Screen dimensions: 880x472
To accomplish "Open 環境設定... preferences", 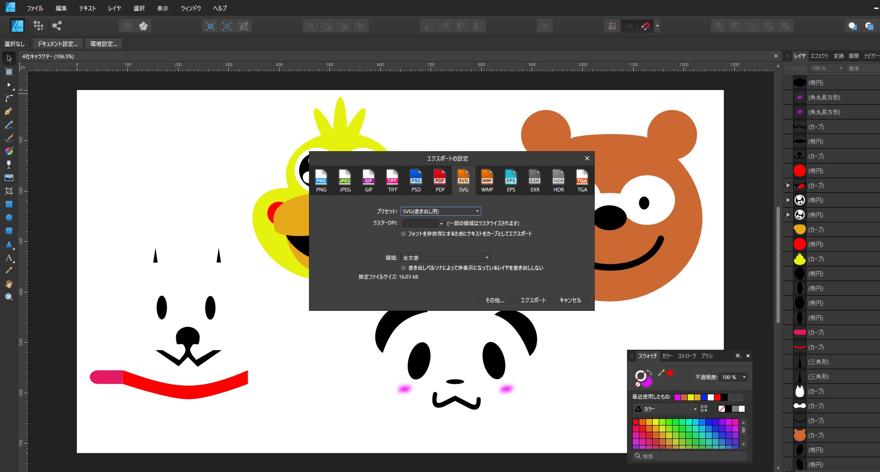I will 104,44.
